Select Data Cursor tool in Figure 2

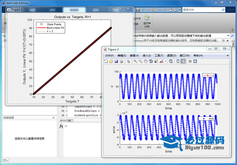(156, 61)
